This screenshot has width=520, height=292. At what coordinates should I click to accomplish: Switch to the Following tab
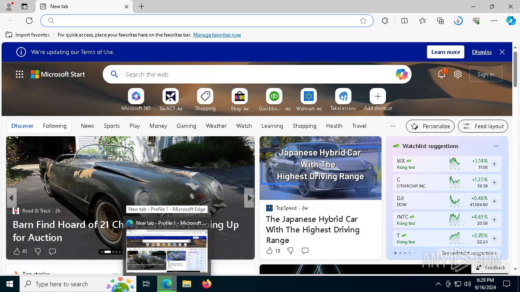(x=54, y=126)
